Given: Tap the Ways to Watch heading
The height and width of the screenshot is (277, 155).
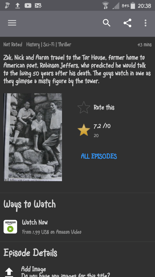Looking at the screenshot, I should point(29,205).
